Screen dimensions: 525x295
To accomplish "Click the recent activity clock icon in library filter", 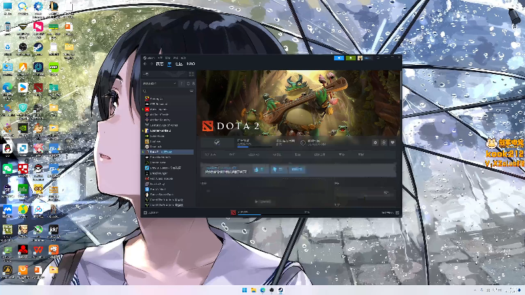I will [x=188, y=83].
